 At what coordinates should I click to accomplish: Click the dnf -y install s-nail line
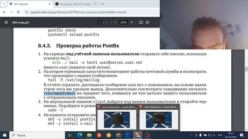coord(71,124)
